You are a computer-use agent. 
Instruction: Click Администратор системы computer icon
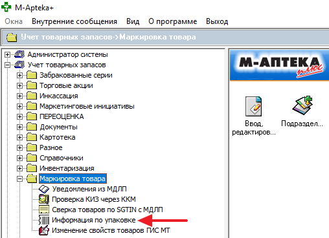click(x=19, y=54)
